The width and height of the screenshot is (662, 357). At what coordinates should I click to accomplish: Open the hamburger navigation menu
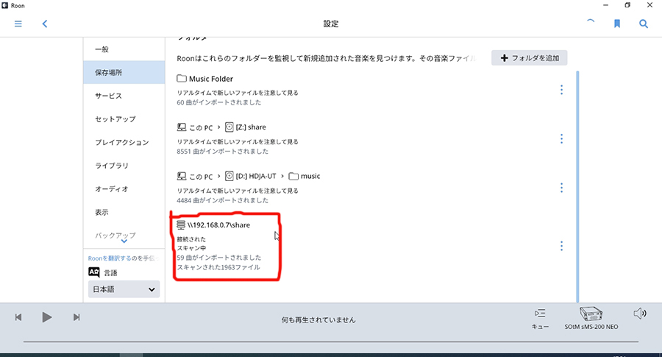18,24
